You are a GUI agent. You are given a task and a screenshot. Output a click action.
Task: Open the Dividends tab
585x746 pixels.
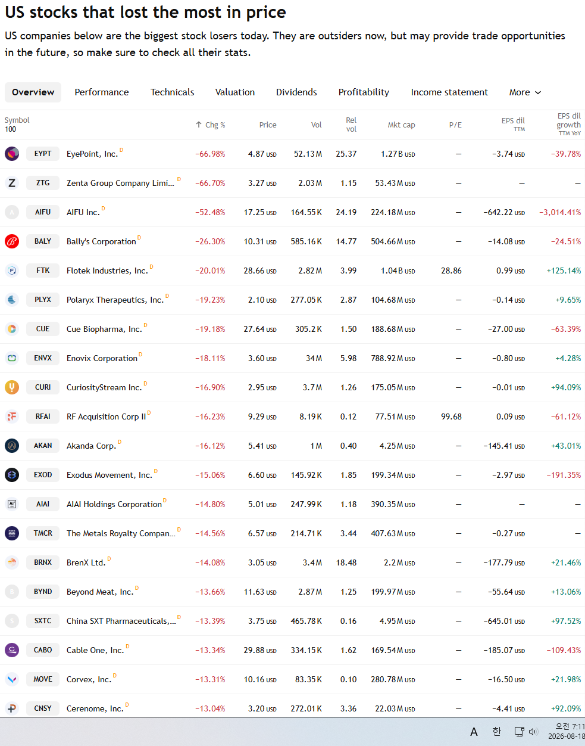pyautogui.click(x=296, y=92)
